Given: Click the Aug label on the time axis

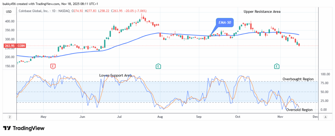Looking at the screenshot, I should 159,117.
